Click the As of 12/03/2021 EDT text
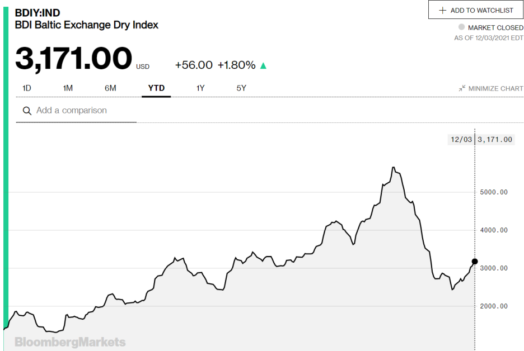The width and height of the screenshot is (524, 351). click(489, 38)
